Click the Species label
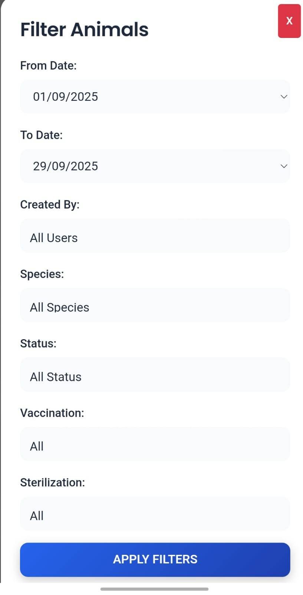This screenshot has height=595, width=303. (x=42, y=274)
